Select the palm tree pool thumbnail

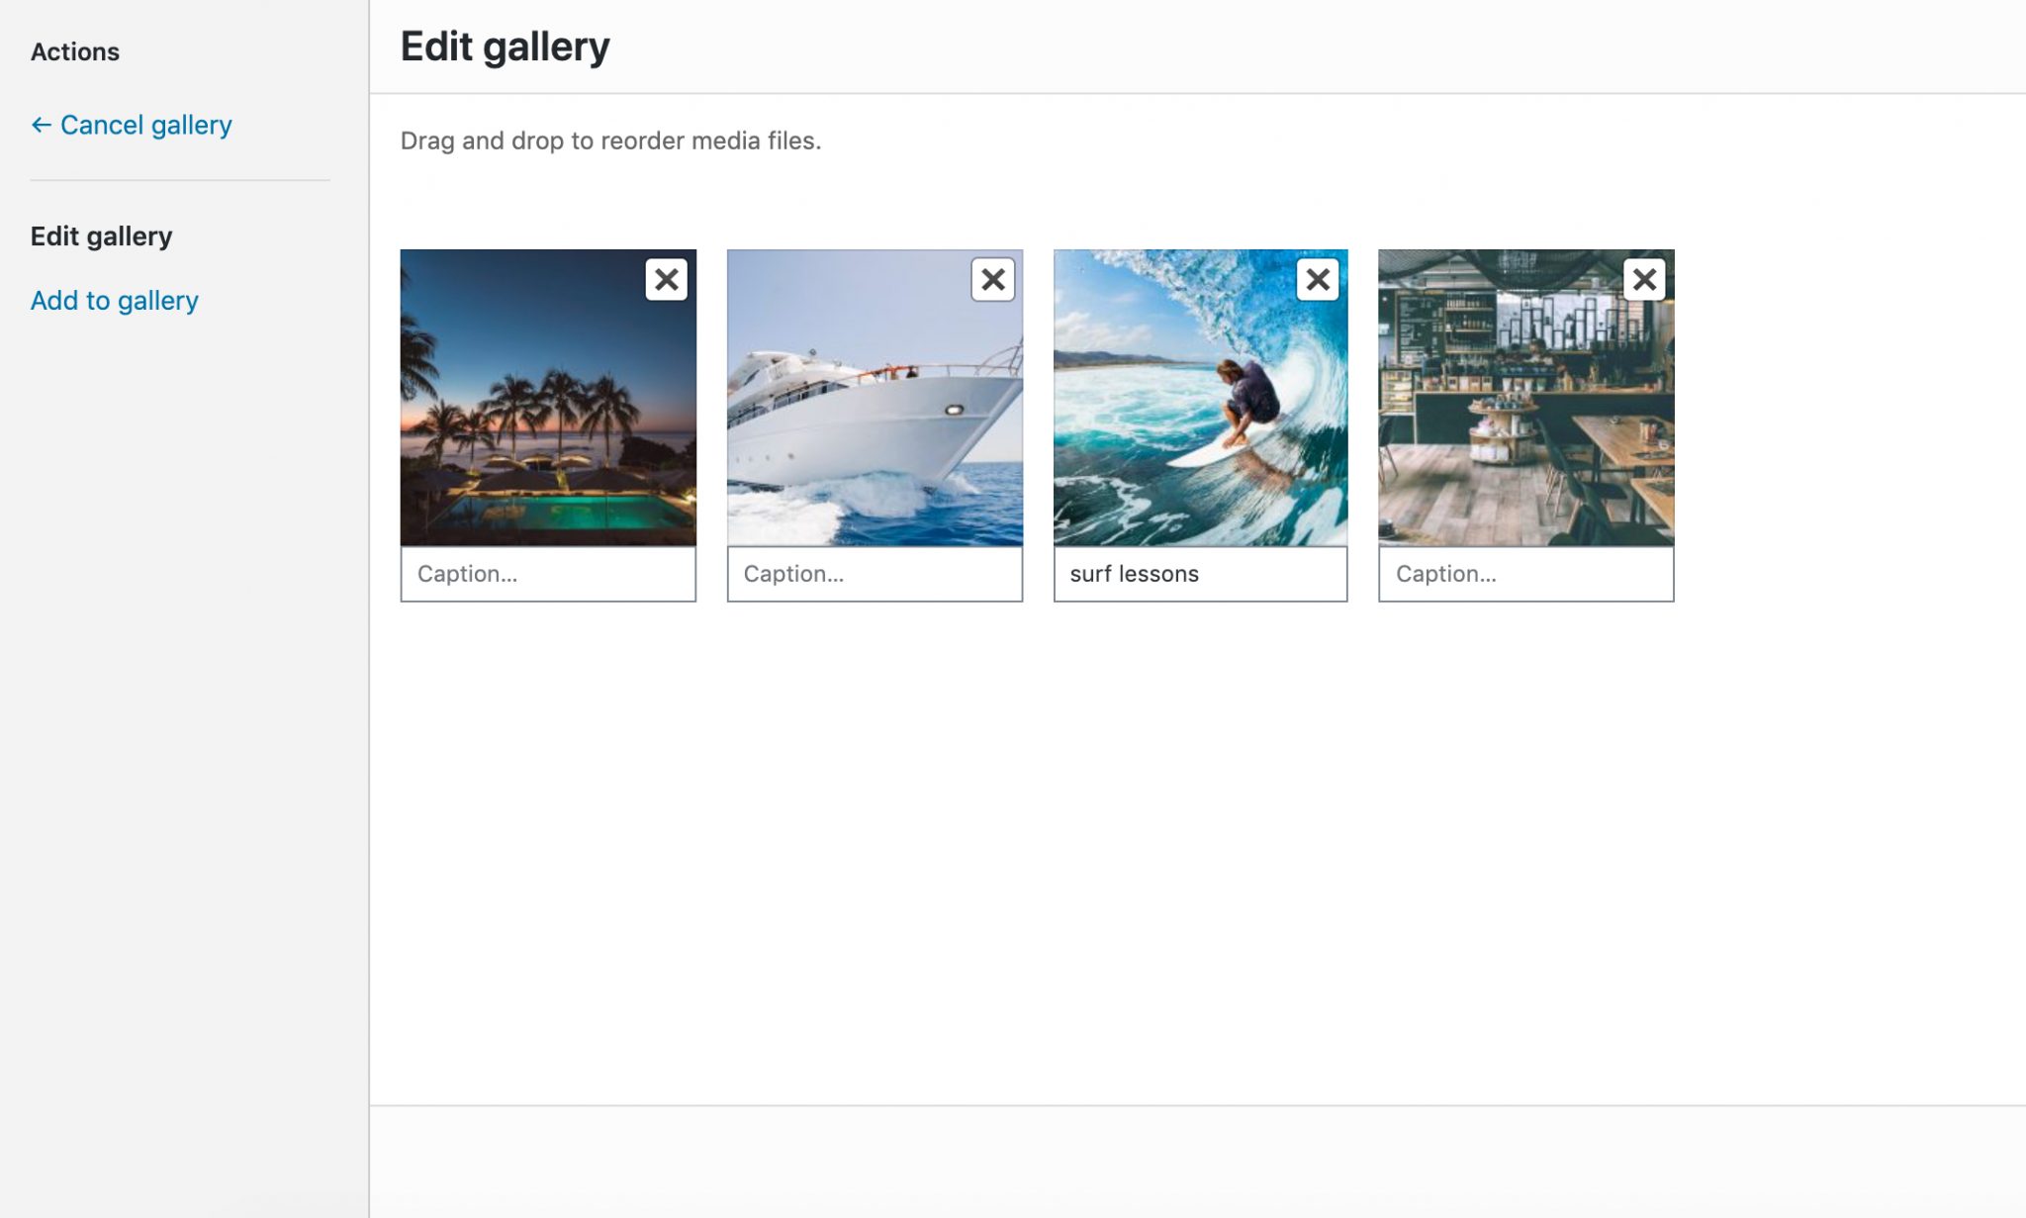tap(548, 398)
